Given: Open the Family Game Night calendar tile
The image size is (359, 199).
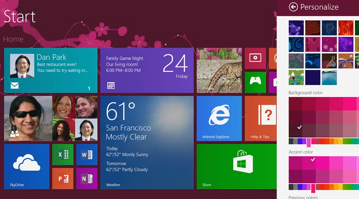Looking at the screenshot, I should point(147,70).
